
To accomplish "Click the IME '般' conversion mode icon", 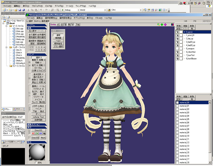I will point(191,3).
